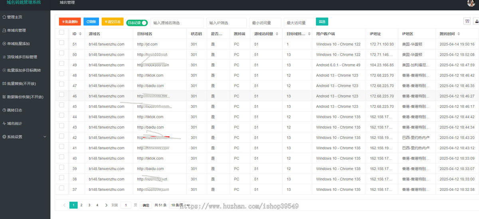Click the 目标域名 column header
The width and height of the screenshot is (479, 219).
tap(144, 34)
